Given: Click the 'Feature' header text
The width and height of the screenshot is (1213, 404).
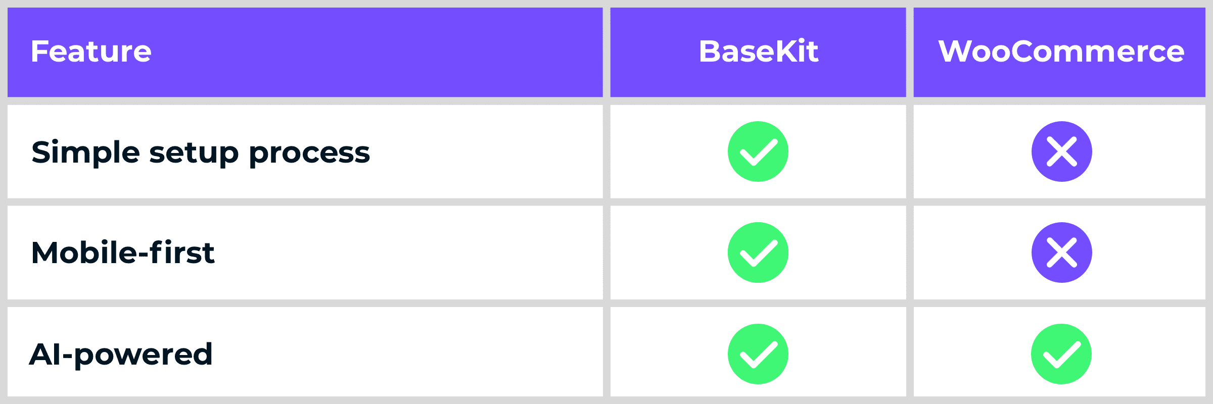Looking at the screenshot, I should (91, 52).
